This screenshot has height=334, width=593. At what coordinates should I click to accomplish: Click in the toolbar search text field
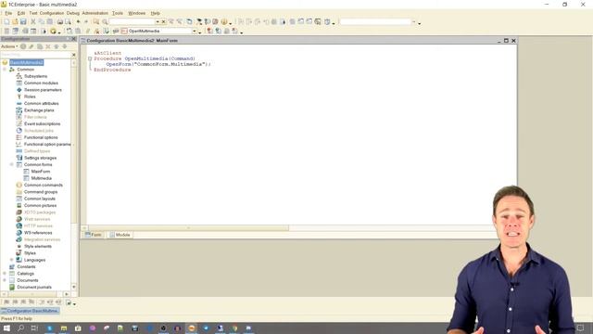(132, 22)
